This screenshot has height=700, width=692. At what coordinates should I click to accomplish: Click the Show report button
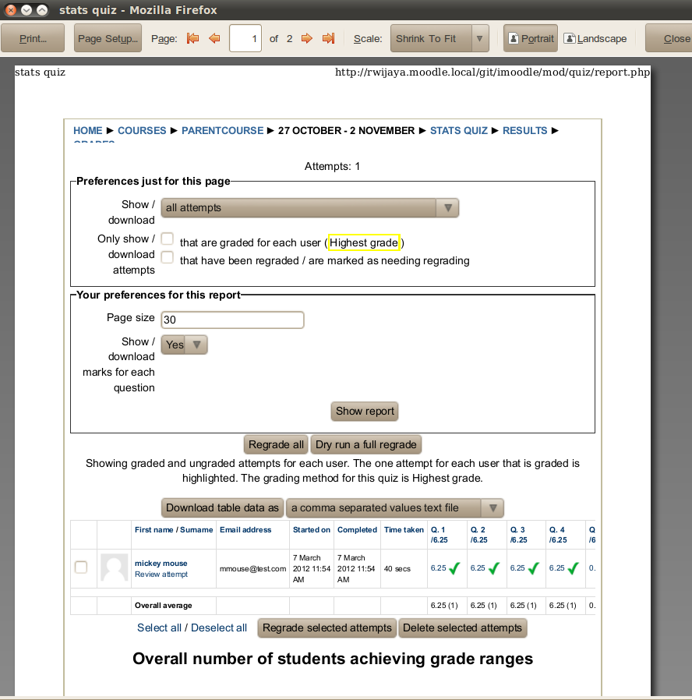coord(365,411)
